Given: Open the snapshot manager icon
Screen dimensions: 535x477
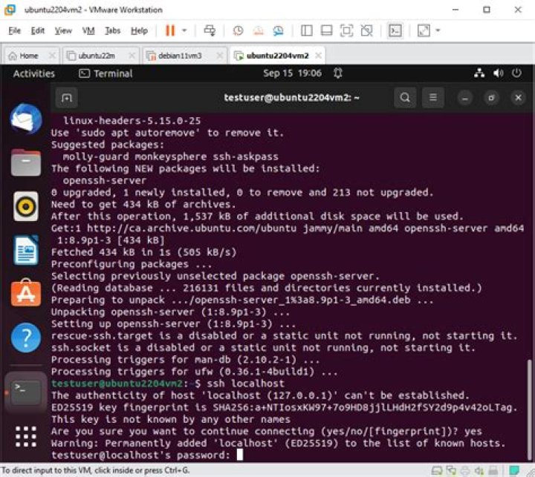Looking at the screenshot, I should pyautogui.click(x=279, y=30).
